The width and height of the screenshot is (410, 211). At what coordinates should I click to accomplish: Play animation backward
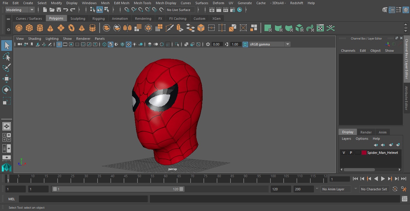click(x=376, y=179)
